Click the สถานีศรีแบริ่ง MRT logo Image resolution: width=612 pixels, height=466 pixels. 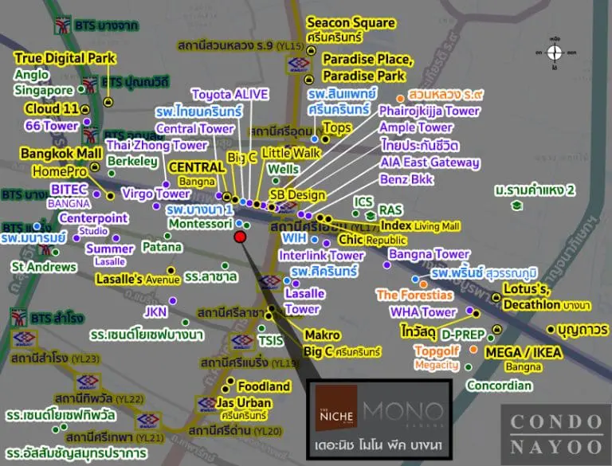[242, 342]
